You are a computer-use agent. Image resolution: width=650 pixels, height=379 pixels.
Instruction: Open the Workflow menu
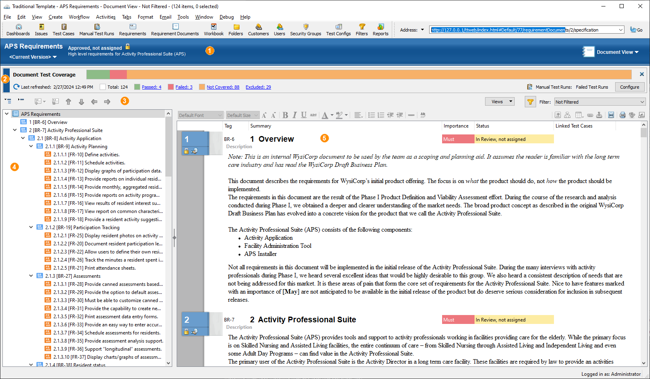pos(79,17)
